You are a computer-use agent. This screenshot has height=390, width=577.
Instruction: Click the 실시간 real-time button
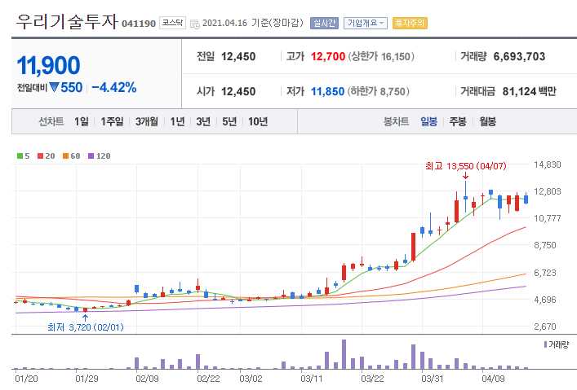(324, 23)
